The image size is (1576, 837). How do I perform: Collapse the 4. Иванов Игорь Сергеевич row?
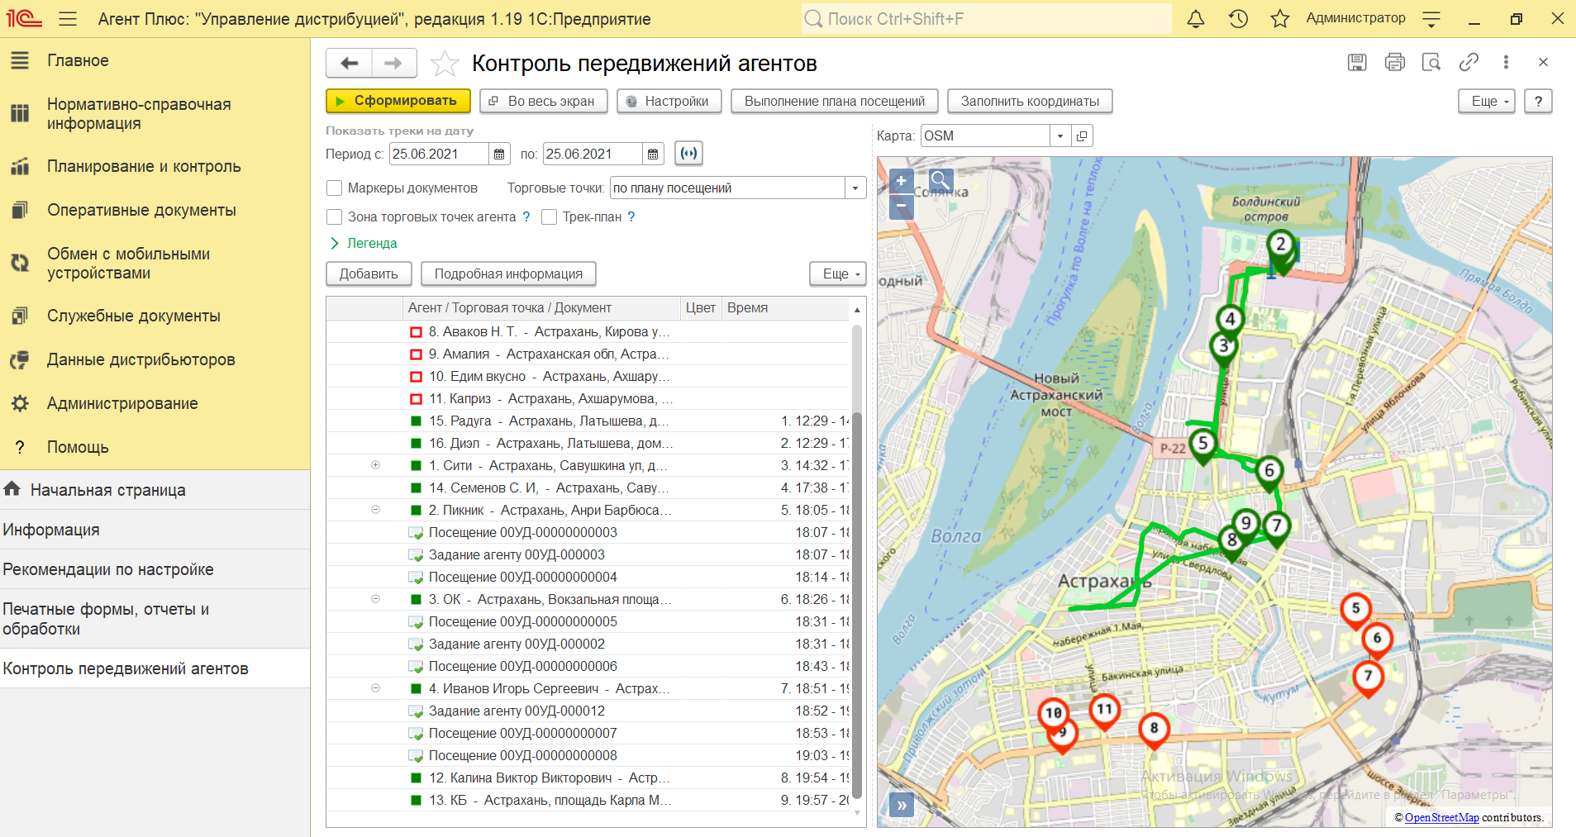click(375, 688)
